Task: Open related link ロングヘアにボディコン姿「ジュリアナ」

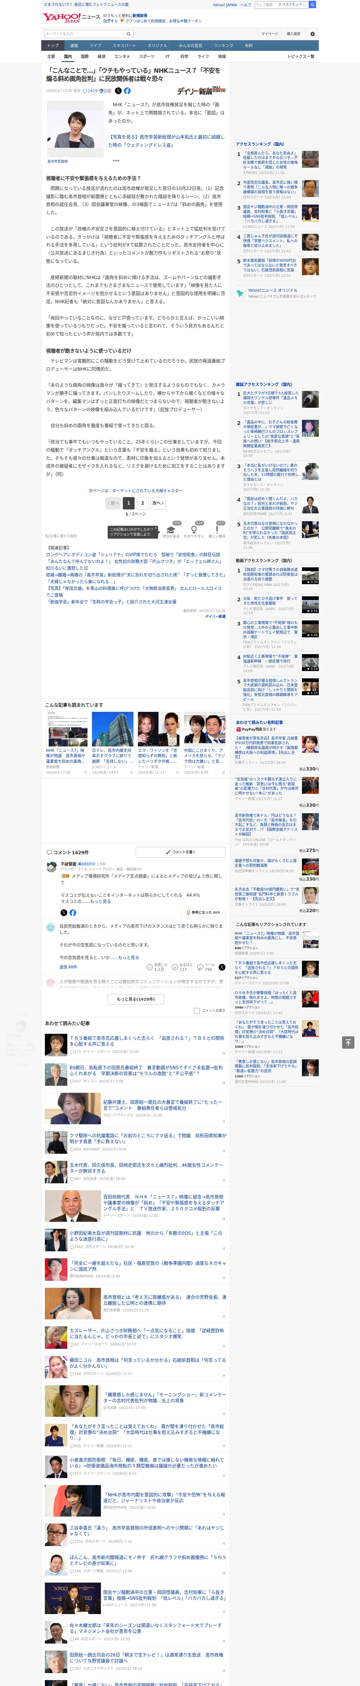Action: 133,554
